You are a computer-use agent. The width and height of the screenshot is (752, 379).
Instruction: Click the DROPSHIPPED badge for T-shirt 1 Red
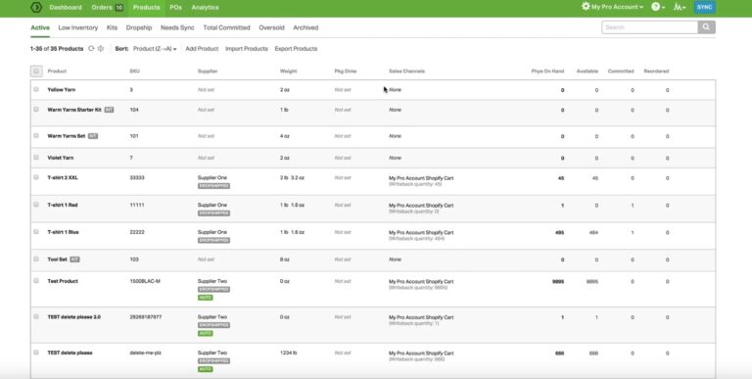point(213,213)
